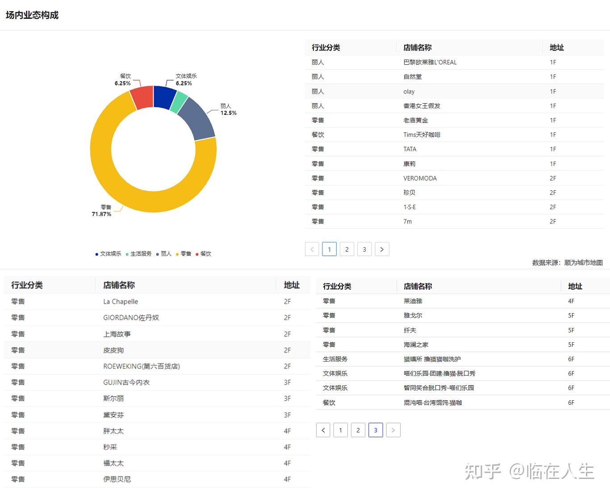Select page 3 in the lower-right pagination
Image resolution: width=610 pixels, height=496 pixels.
pyautogui.click(x=376, y=430)
